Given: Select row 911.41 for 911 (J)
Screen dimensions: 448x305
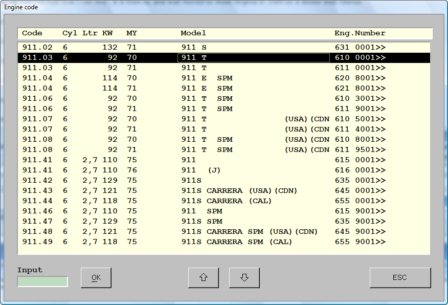Looking at the screenshot, I should coord(223,170).
